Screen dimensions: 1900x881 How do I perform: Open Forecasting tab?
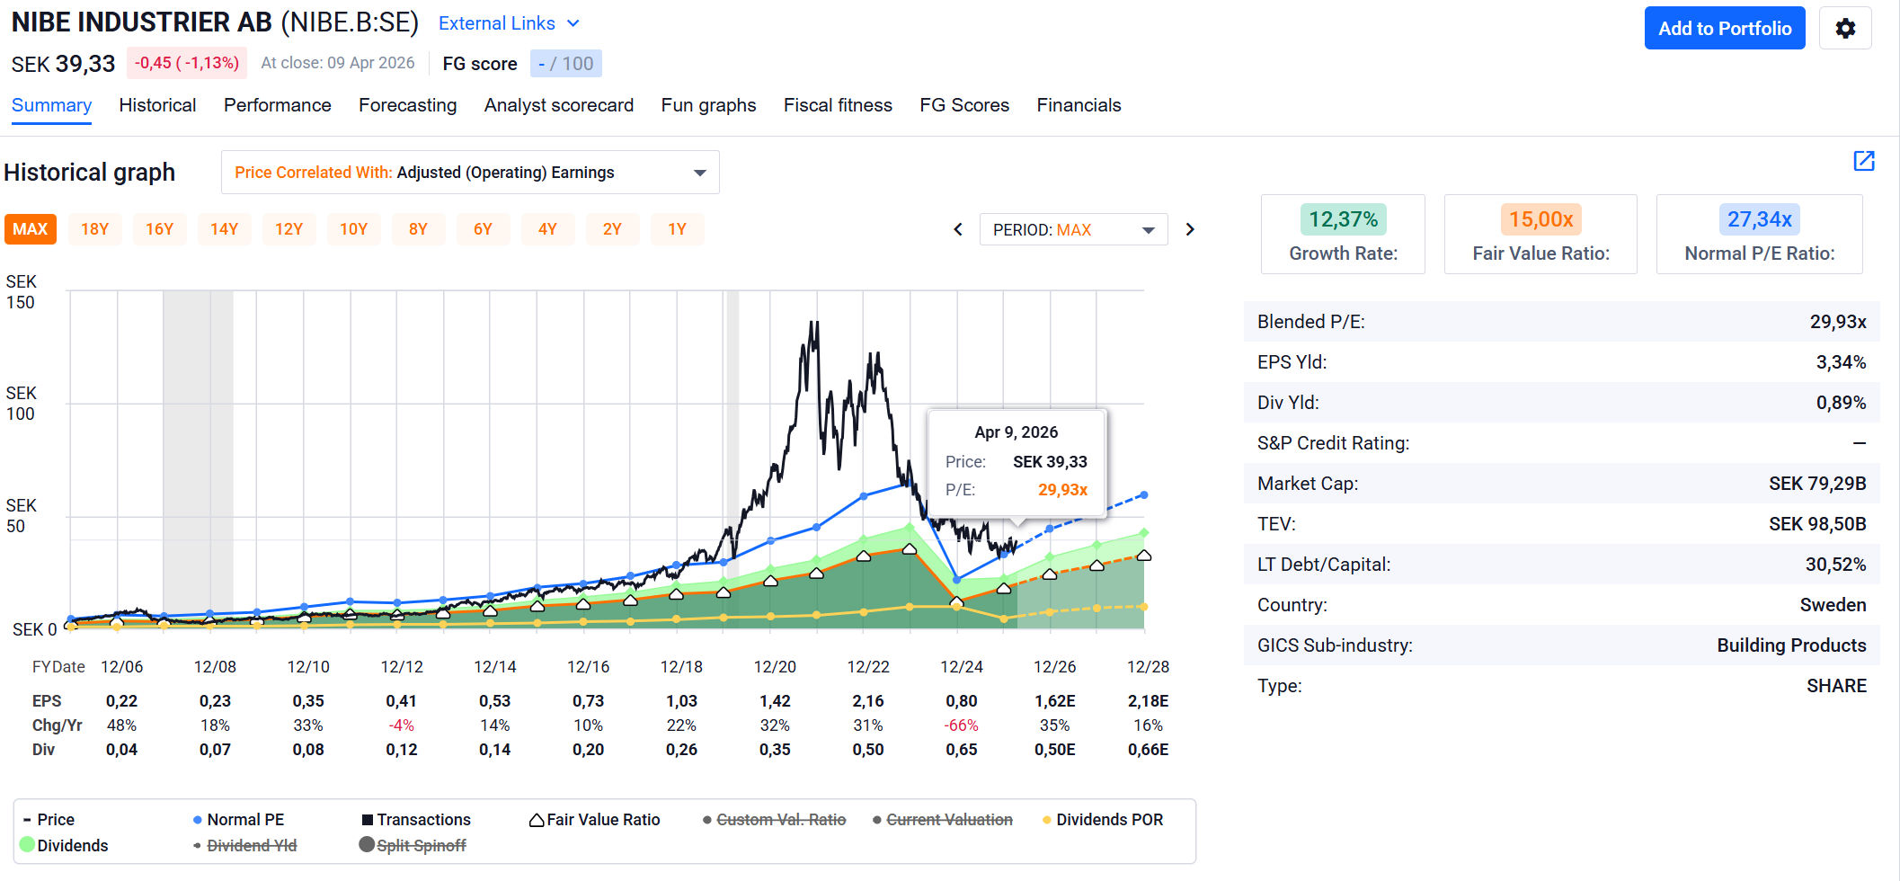[x=407, y=105]
